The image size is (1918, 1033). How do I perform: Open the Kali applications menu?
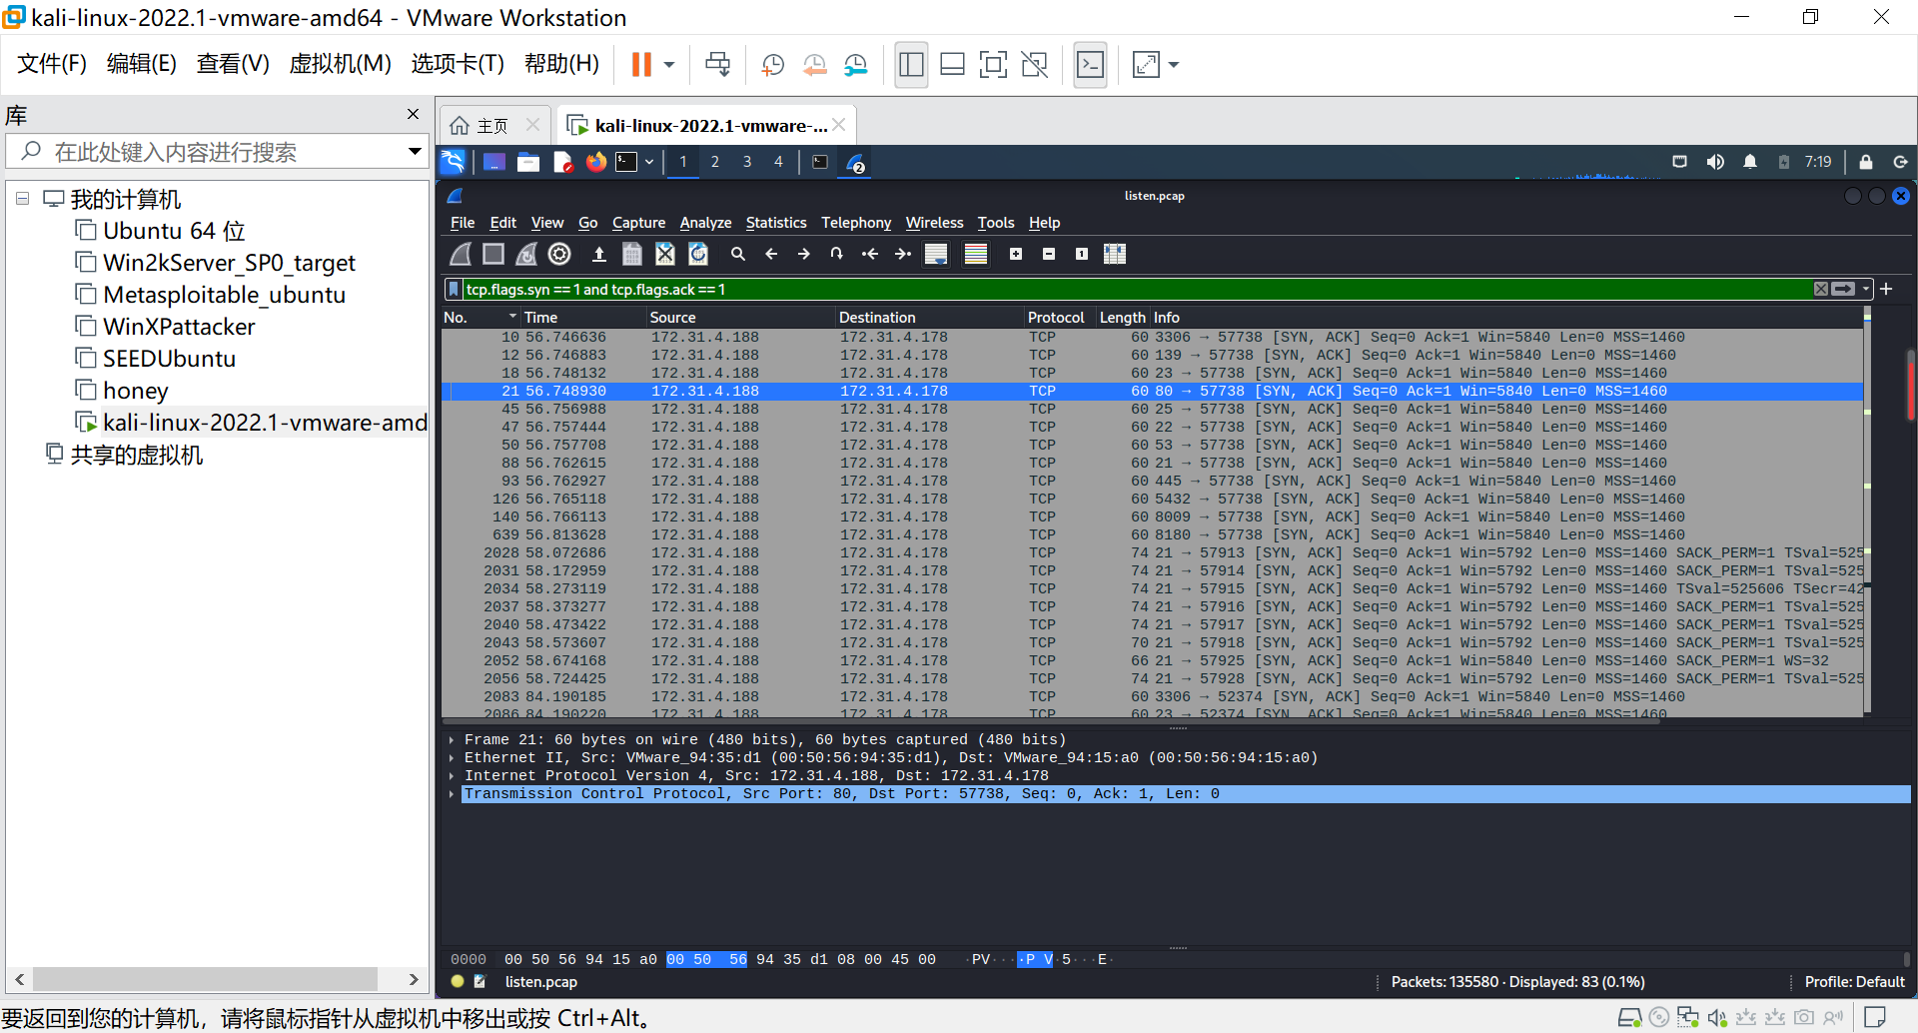(454, 162)
